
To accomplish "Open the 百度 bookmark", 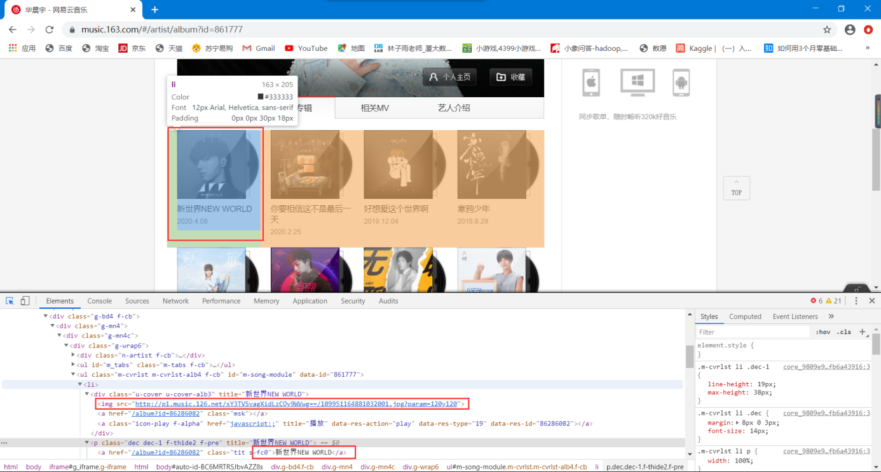I will (59, 48).
